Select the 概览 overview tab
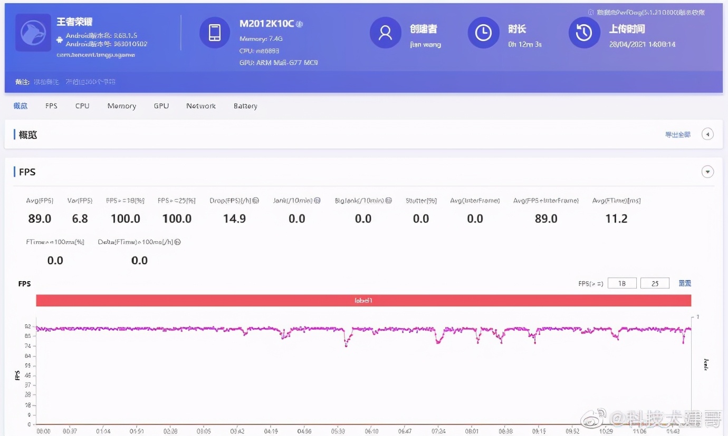The image size is (728, 436). 21,106
